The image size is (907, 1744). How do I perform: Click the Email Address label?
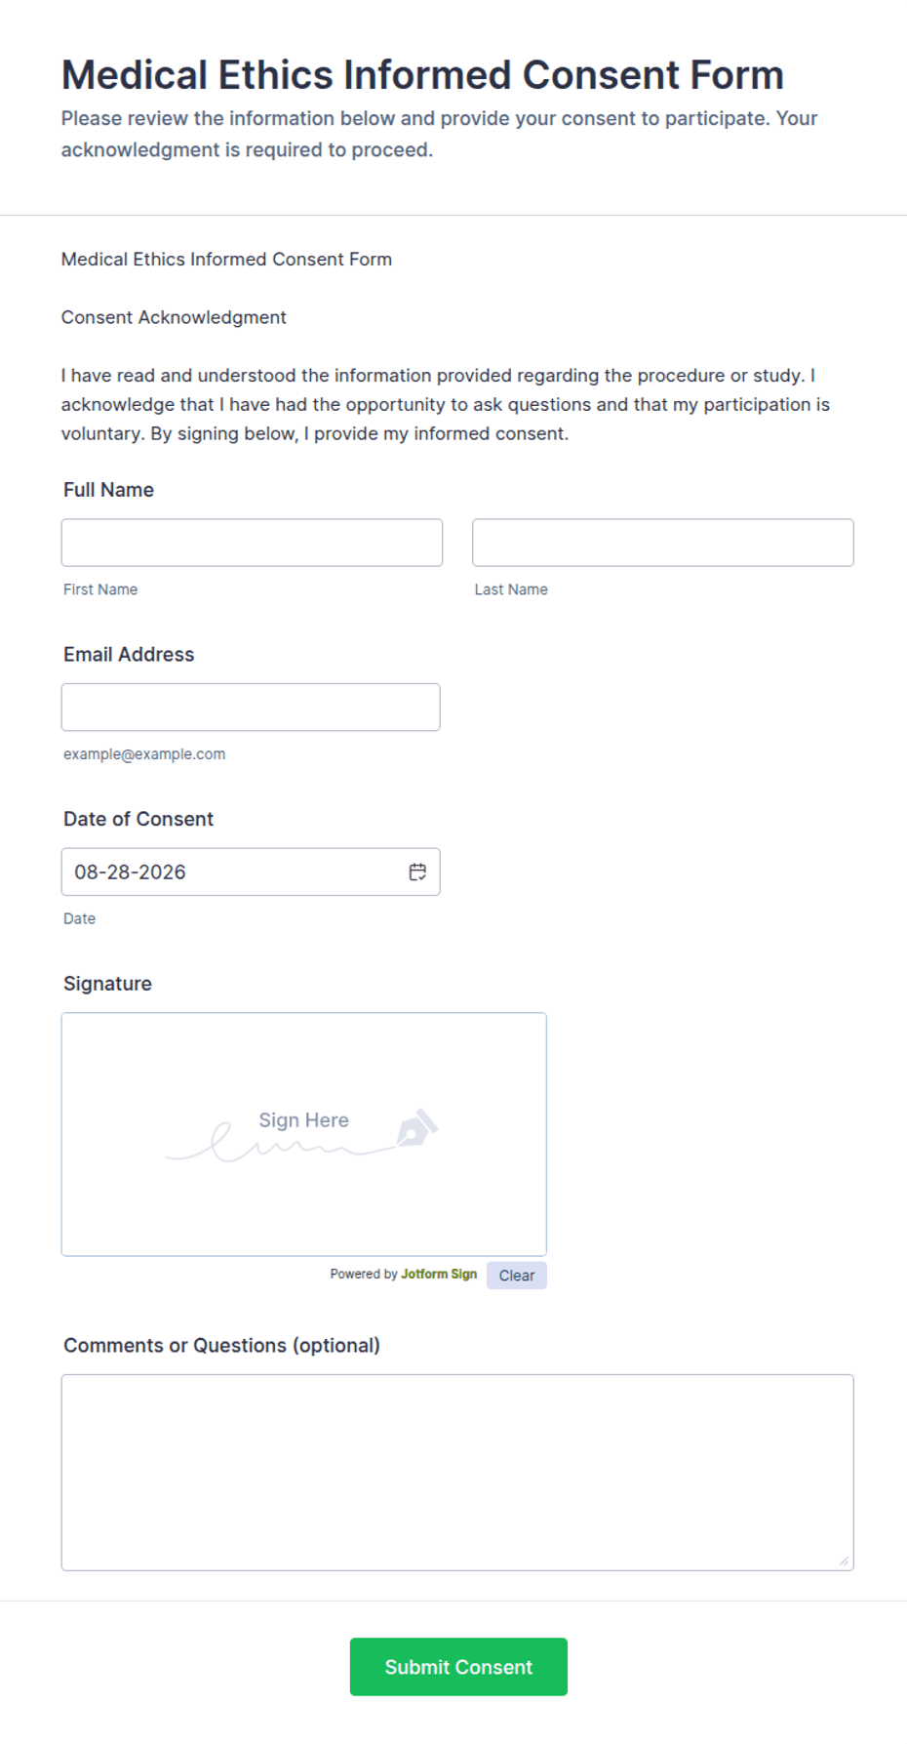[x=129, y=655]
